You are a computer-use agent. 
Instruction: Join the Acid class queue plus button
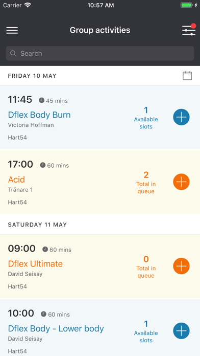click(181, 182)
